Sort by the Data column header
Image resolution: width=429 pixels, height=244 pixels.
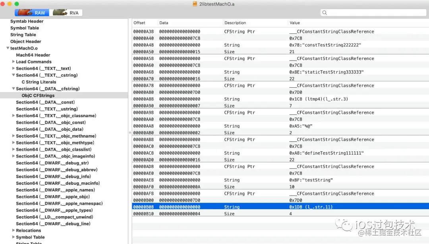click(x=164, y=23)
